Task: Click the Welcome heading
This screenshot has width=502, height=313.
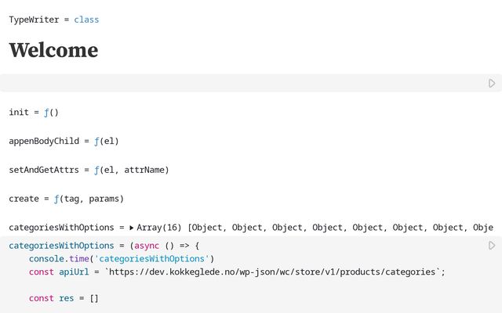Action: (53, 51)
